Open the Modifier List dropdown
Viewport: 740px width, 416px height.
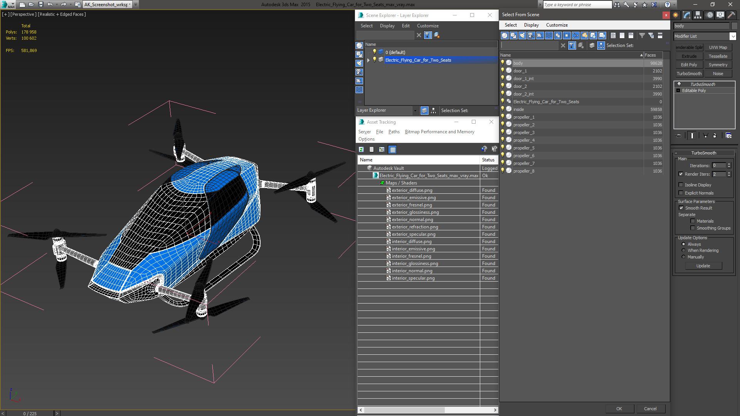(x=733, y=36)
